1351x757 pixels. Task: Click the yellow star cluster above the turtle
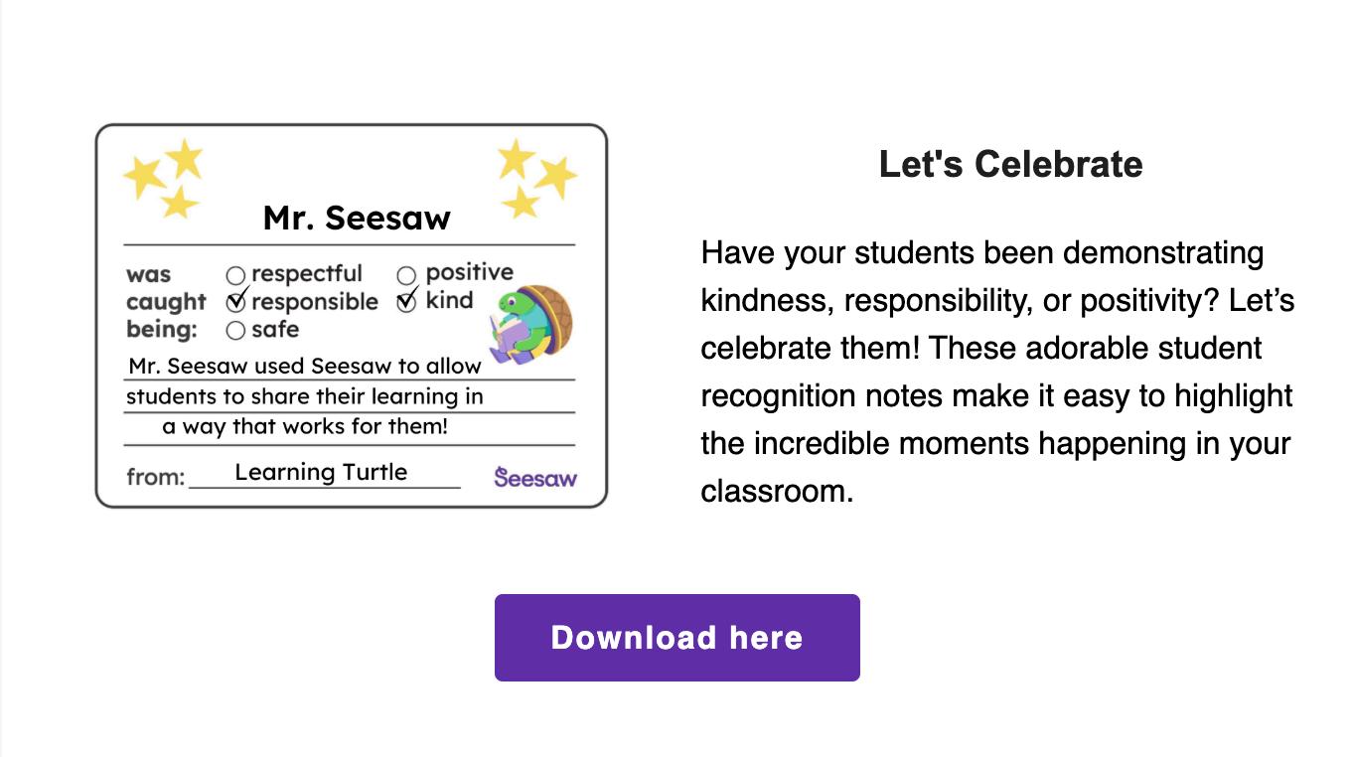(536, 178)
